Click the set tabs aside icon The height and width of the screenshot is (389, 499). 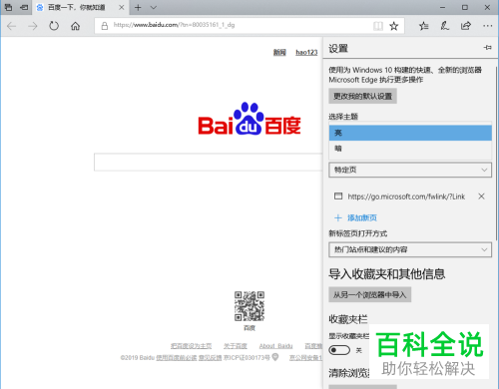click(x=24, y=7)
